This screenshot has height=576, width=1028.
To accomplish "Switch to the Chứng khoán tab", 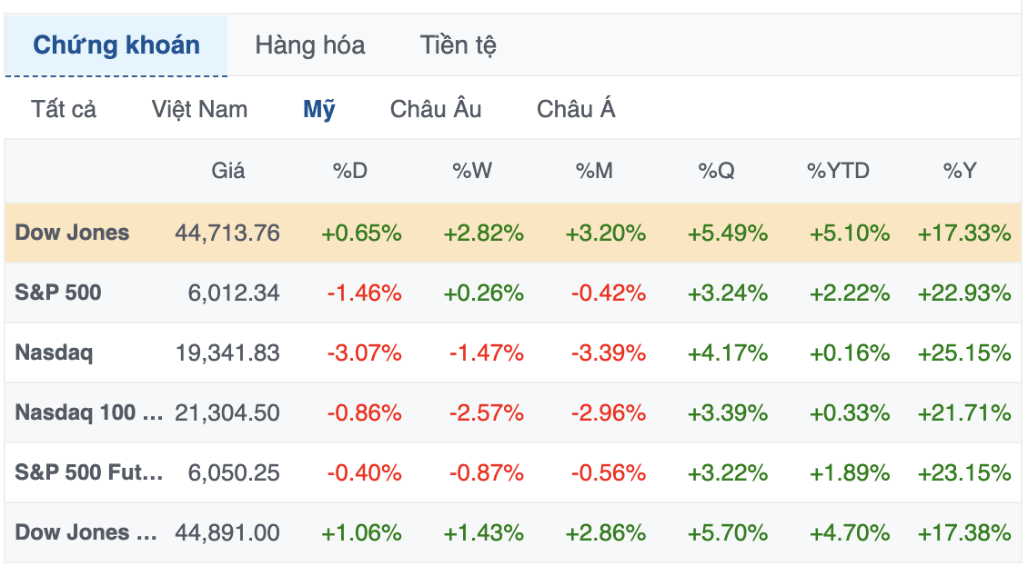I will [116, 45].
